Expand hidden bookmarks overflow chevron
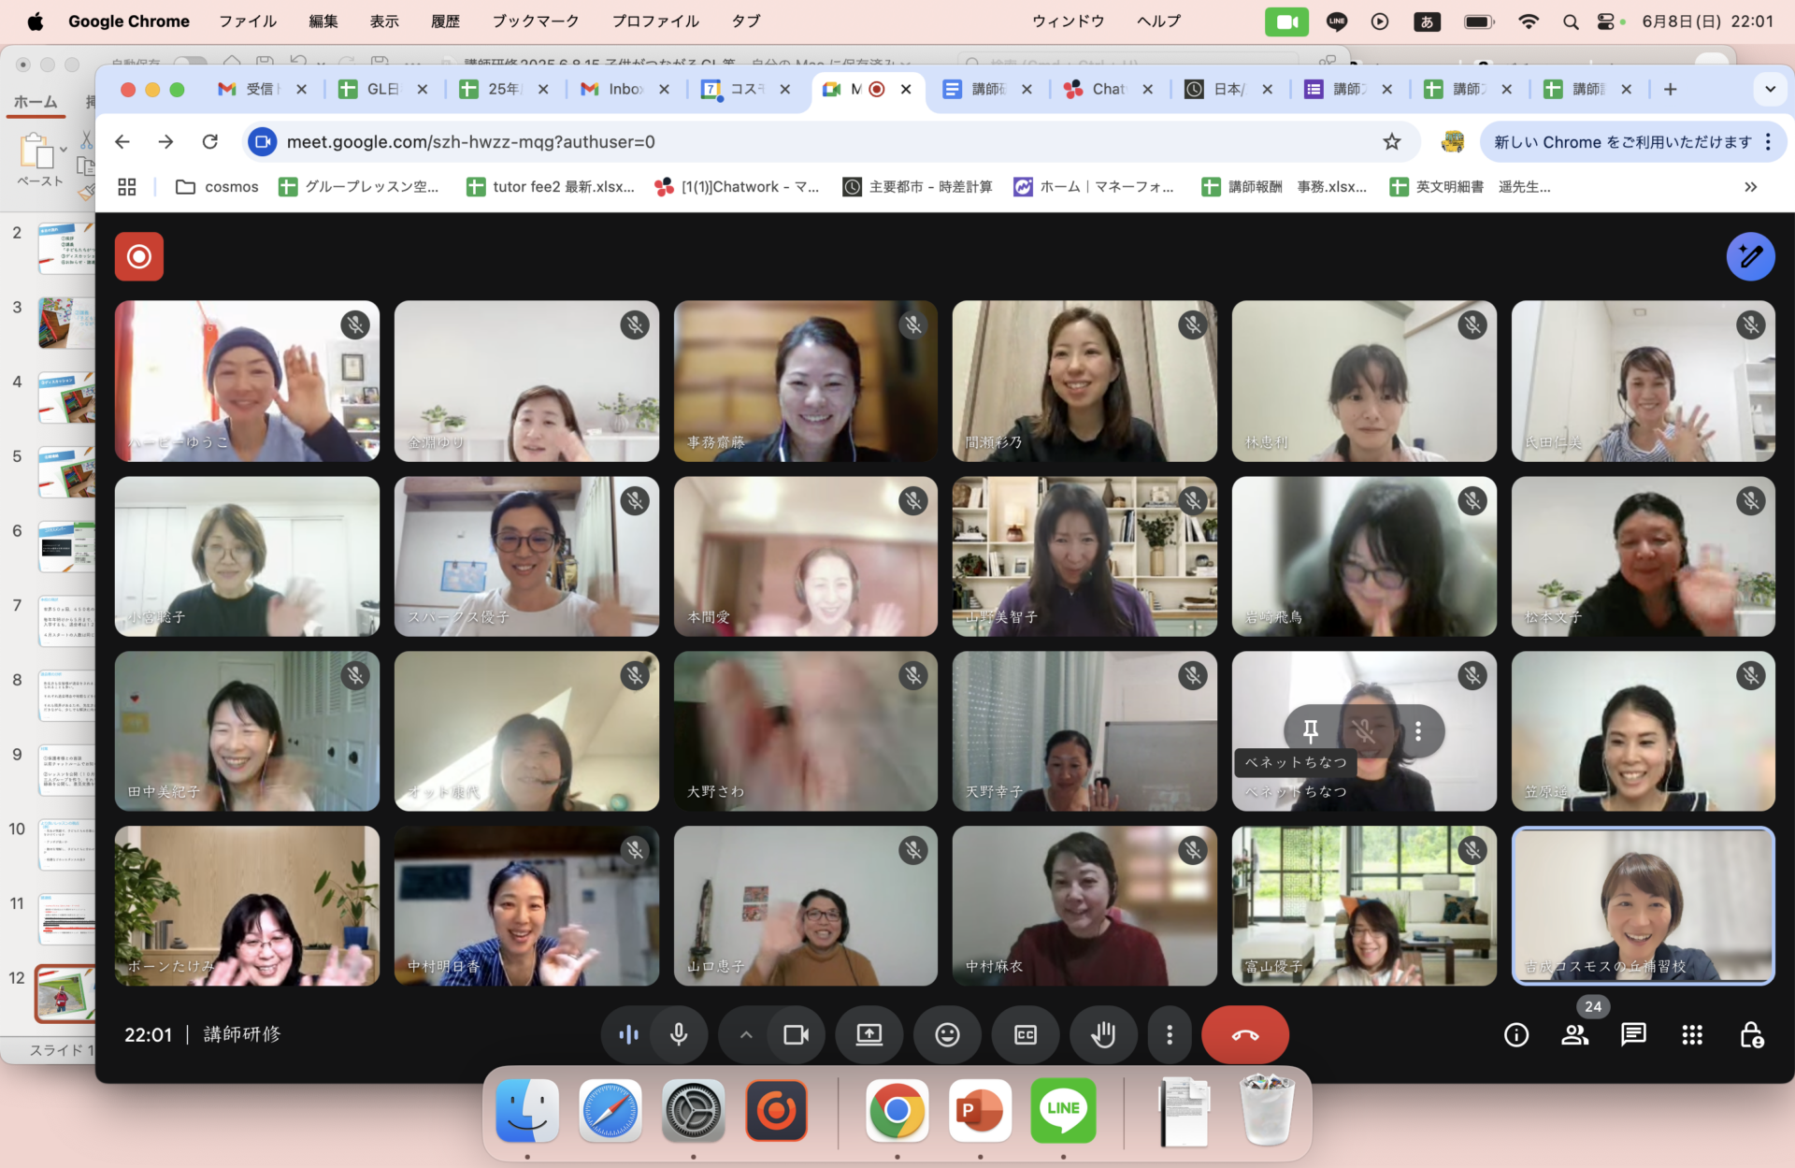1795x1168 pixels. 1750,187
